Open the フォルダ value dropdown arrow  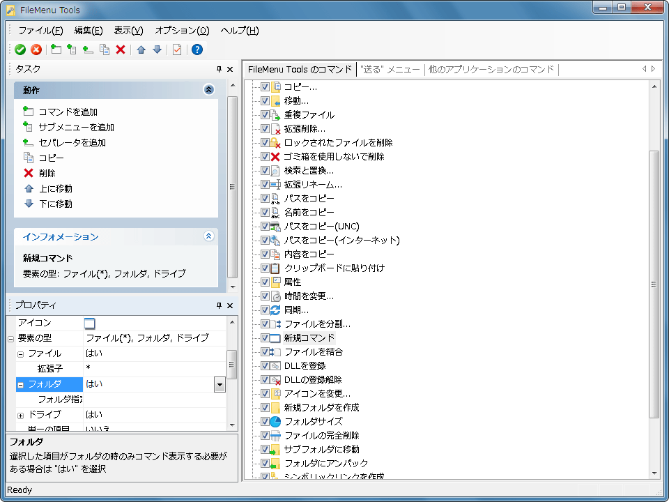pyautogui.click(x=220, y=385)
